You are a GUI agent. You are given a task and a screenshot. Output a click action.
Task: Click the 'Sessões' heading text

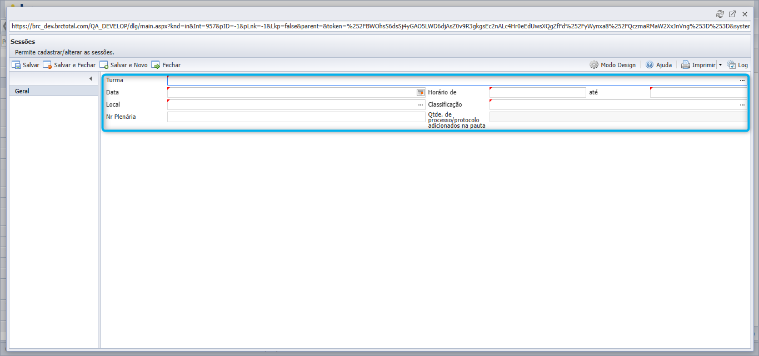(23, 42)
